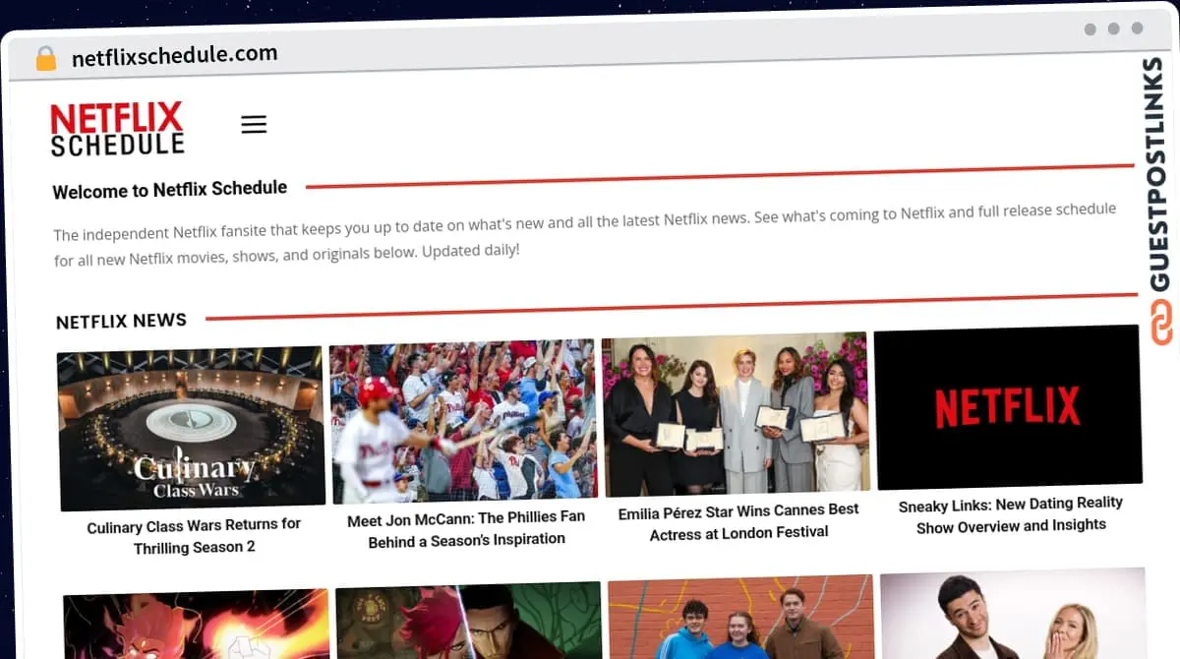Click the leftmost browser window dot
Viewport: 1180px width, 659px height.
[1090, 30]
